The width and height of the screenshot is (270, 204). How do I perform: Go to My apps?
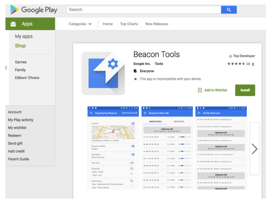pyautogui.click(x=24, y=36)
